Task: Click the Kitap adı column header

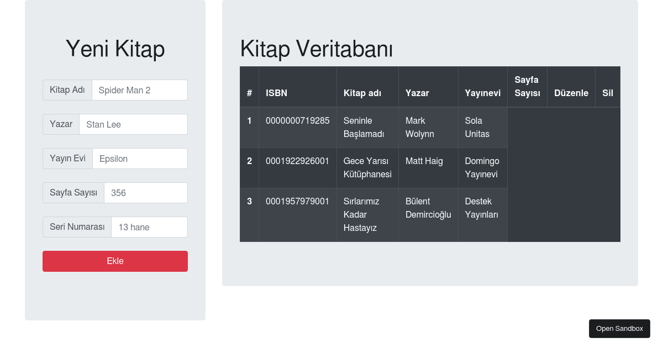Action: tap(362, 93)
